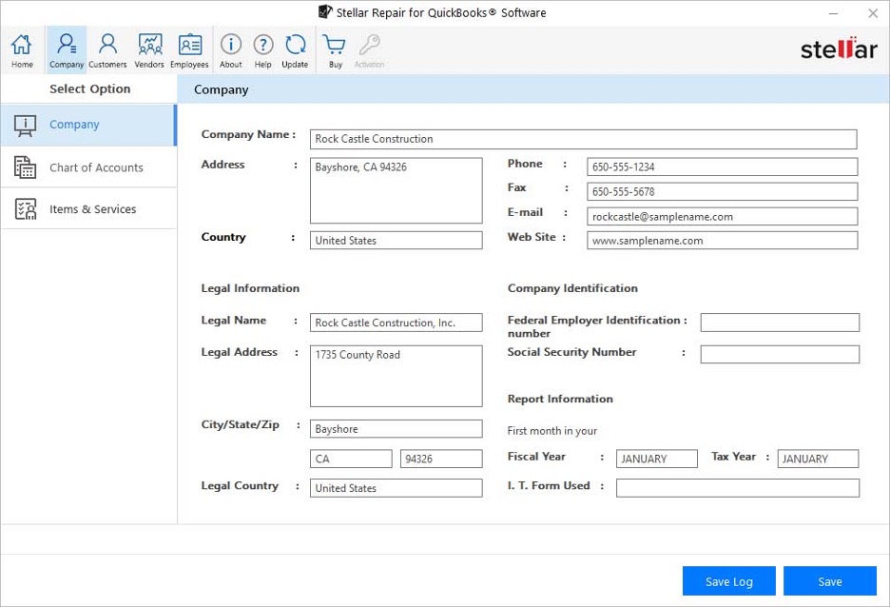Screen dimensions: 890x607
Task: Click the Social Security Number field
Action: click(780, 354)
